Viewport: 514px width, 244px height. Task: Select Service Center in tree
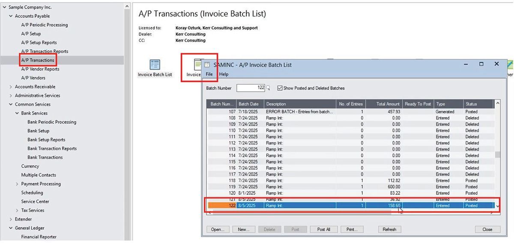pyautogui.click(x=35, y=202)
